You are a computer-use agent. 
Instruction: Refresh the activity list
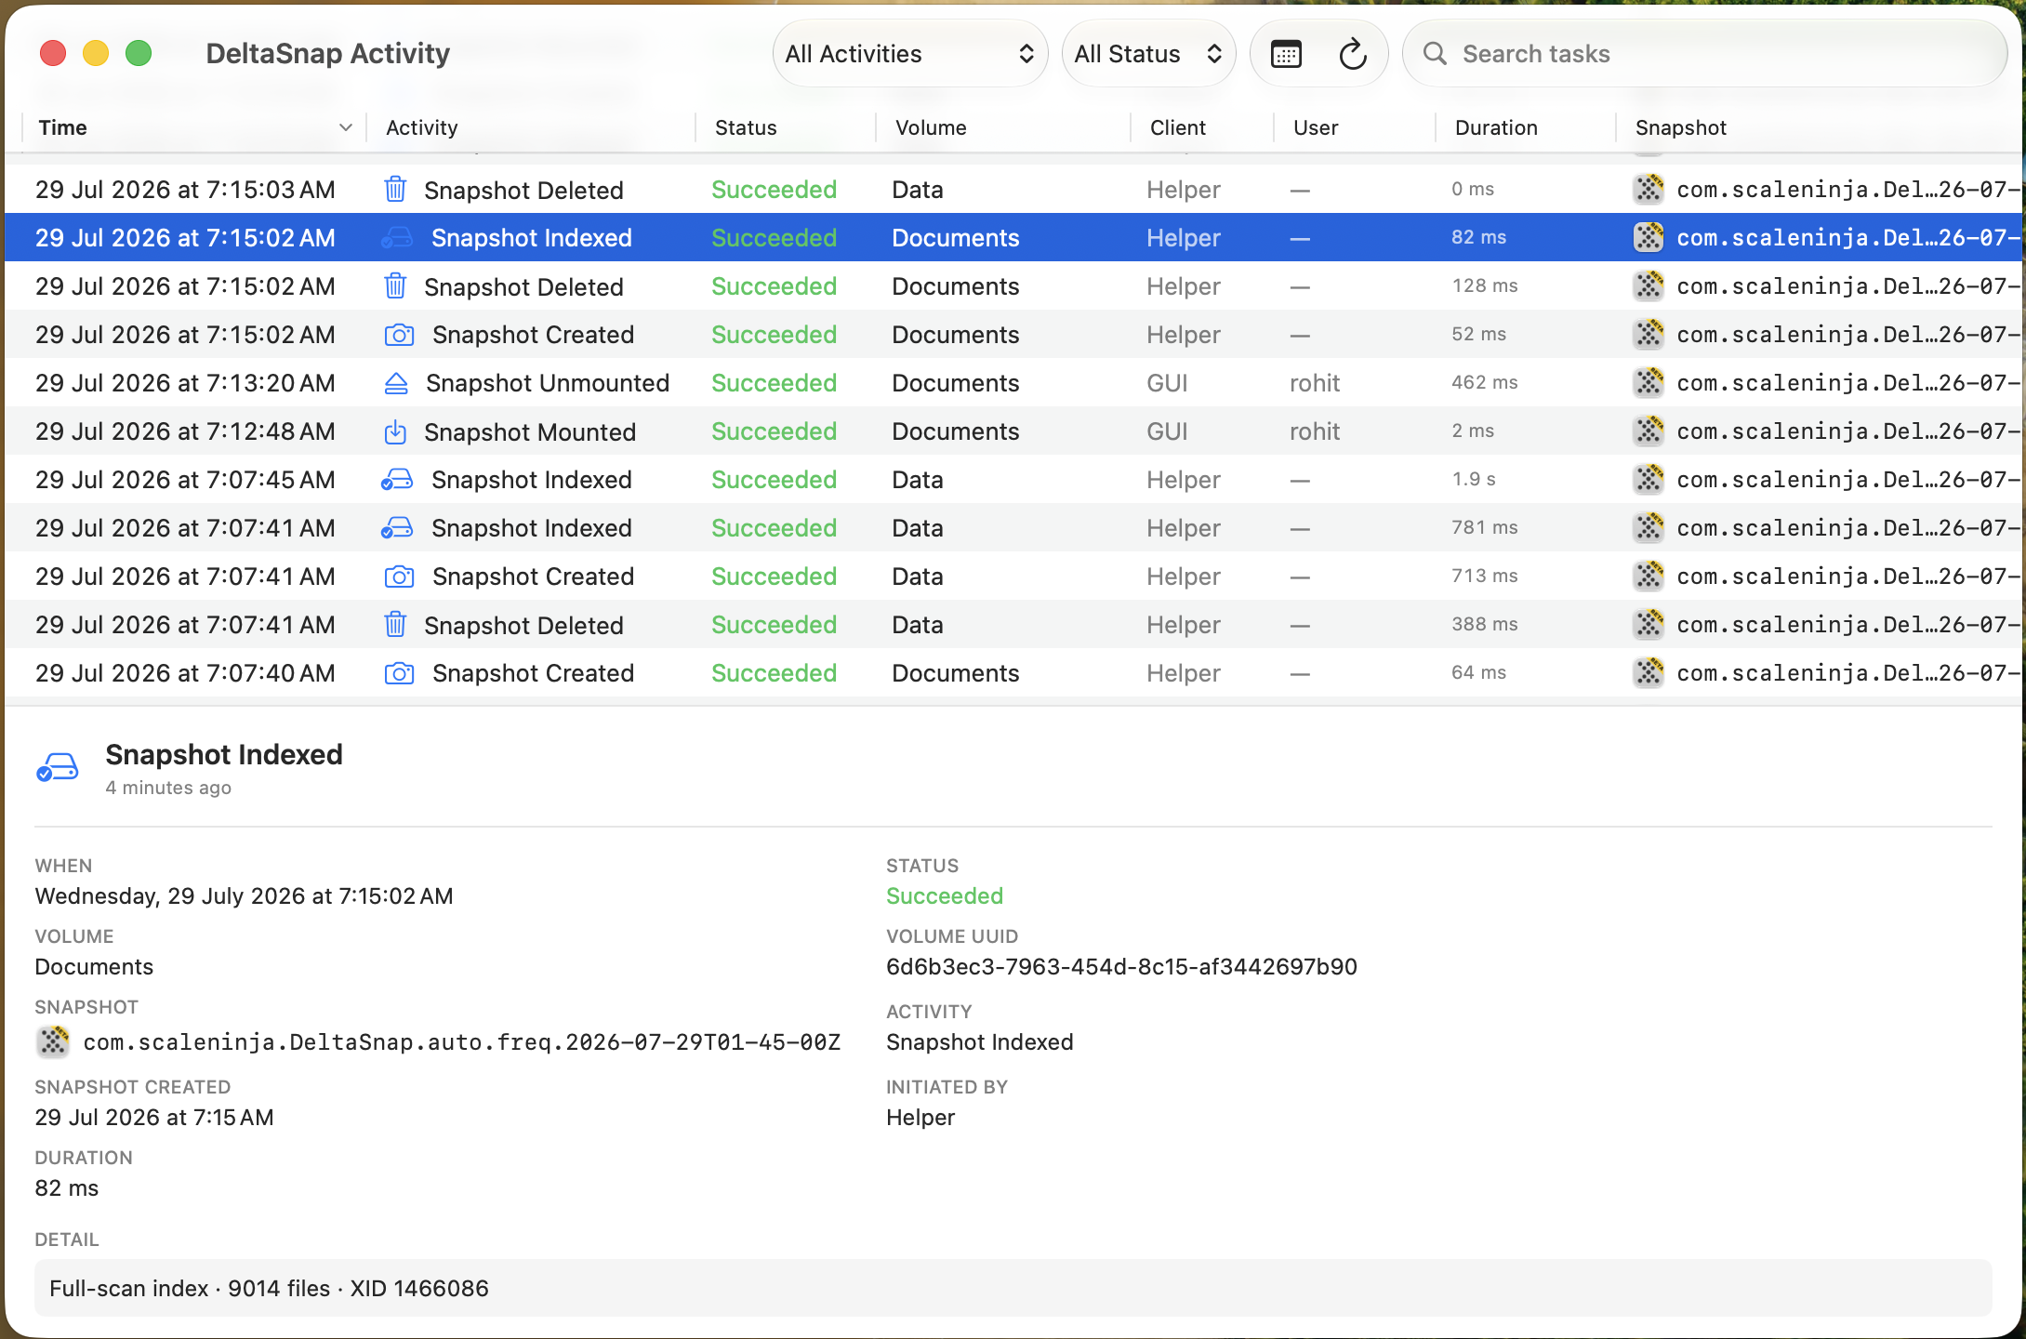click(1353, 54)
